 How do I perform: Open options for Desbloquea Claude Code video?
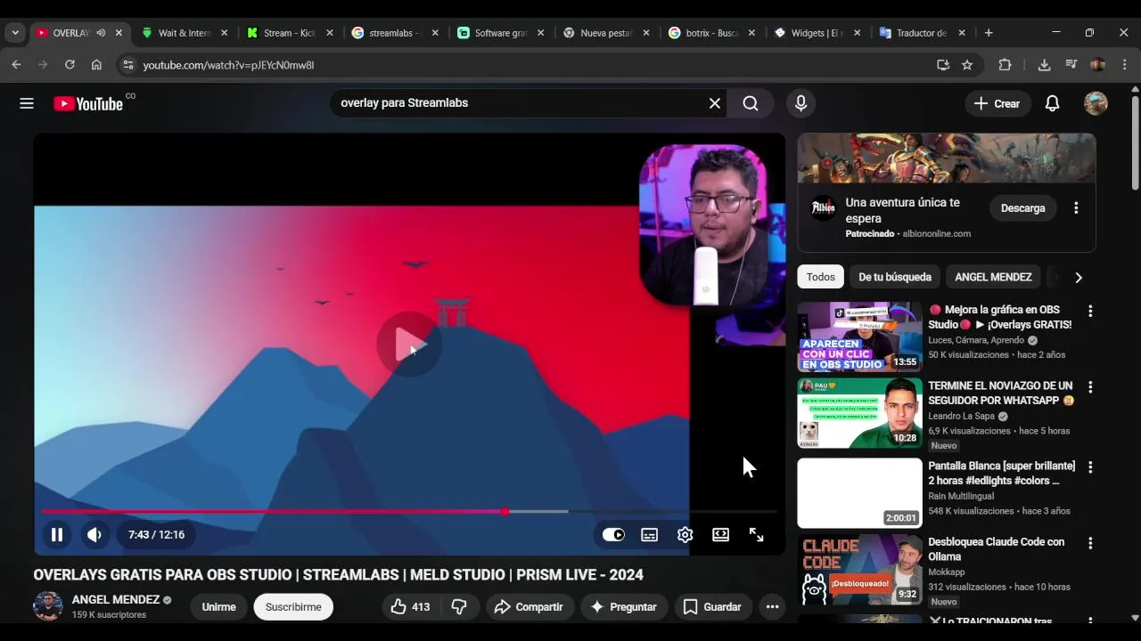point(1089,543)
